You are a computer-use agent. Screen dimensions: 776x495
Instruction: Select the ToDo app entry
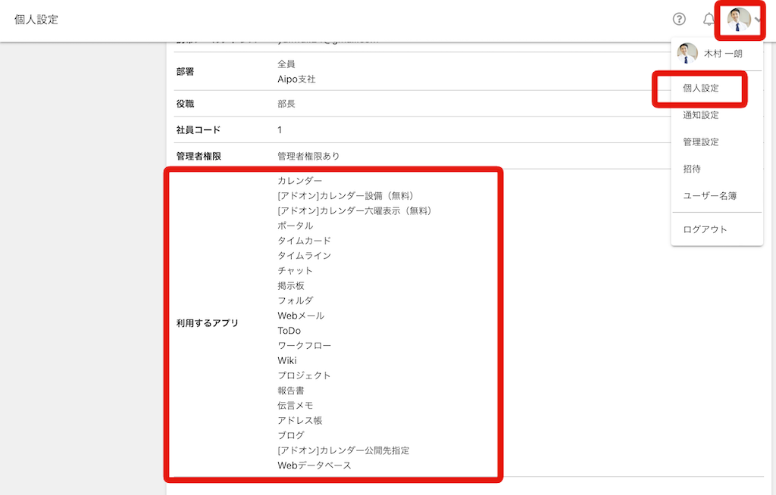pos(289,330)
